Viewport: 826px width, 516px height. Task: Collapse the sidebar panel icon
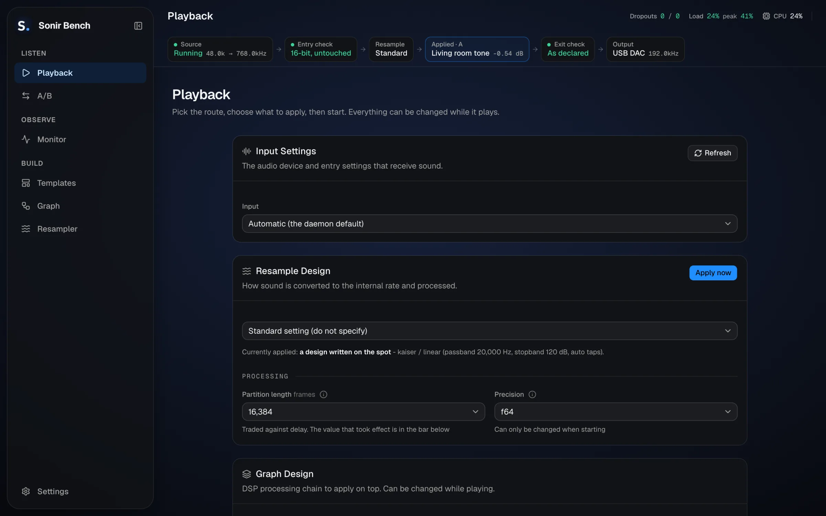(x=138, y=26)
